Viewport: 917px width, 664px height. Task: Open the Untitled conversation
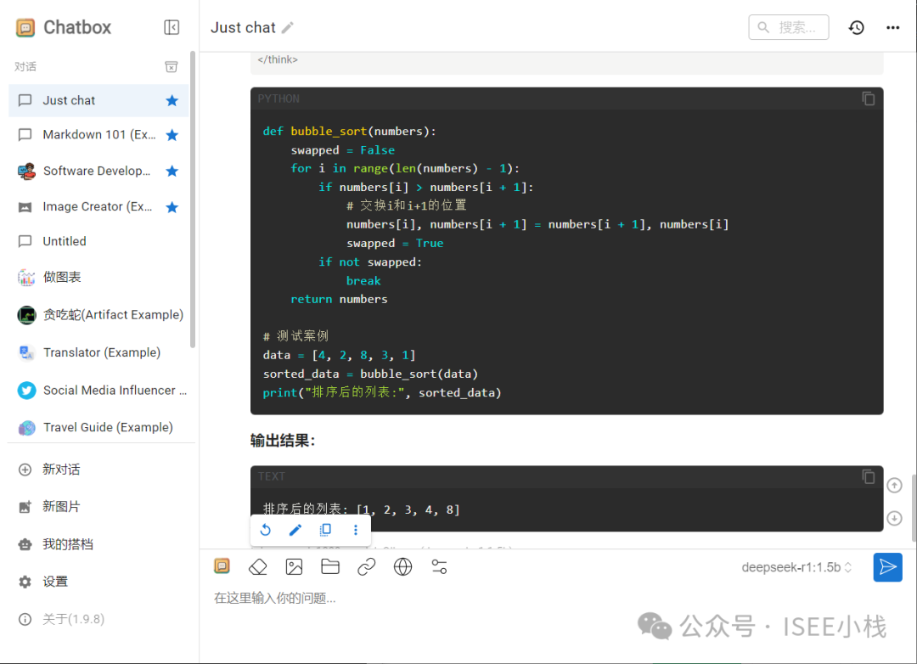tap(98, 242)
